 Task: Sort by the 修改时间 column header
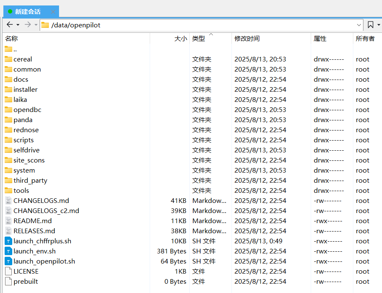coord(271,38)
